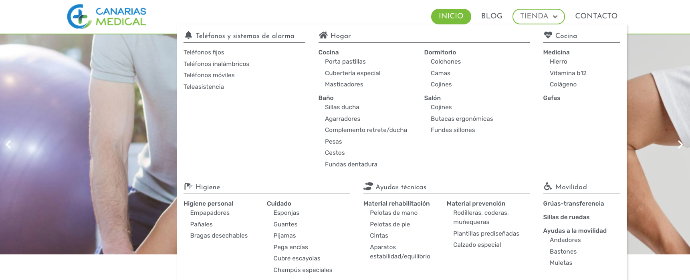Select the Sillas ducha link
Viewport: 690px width, 280px height.
click(342, 107)
